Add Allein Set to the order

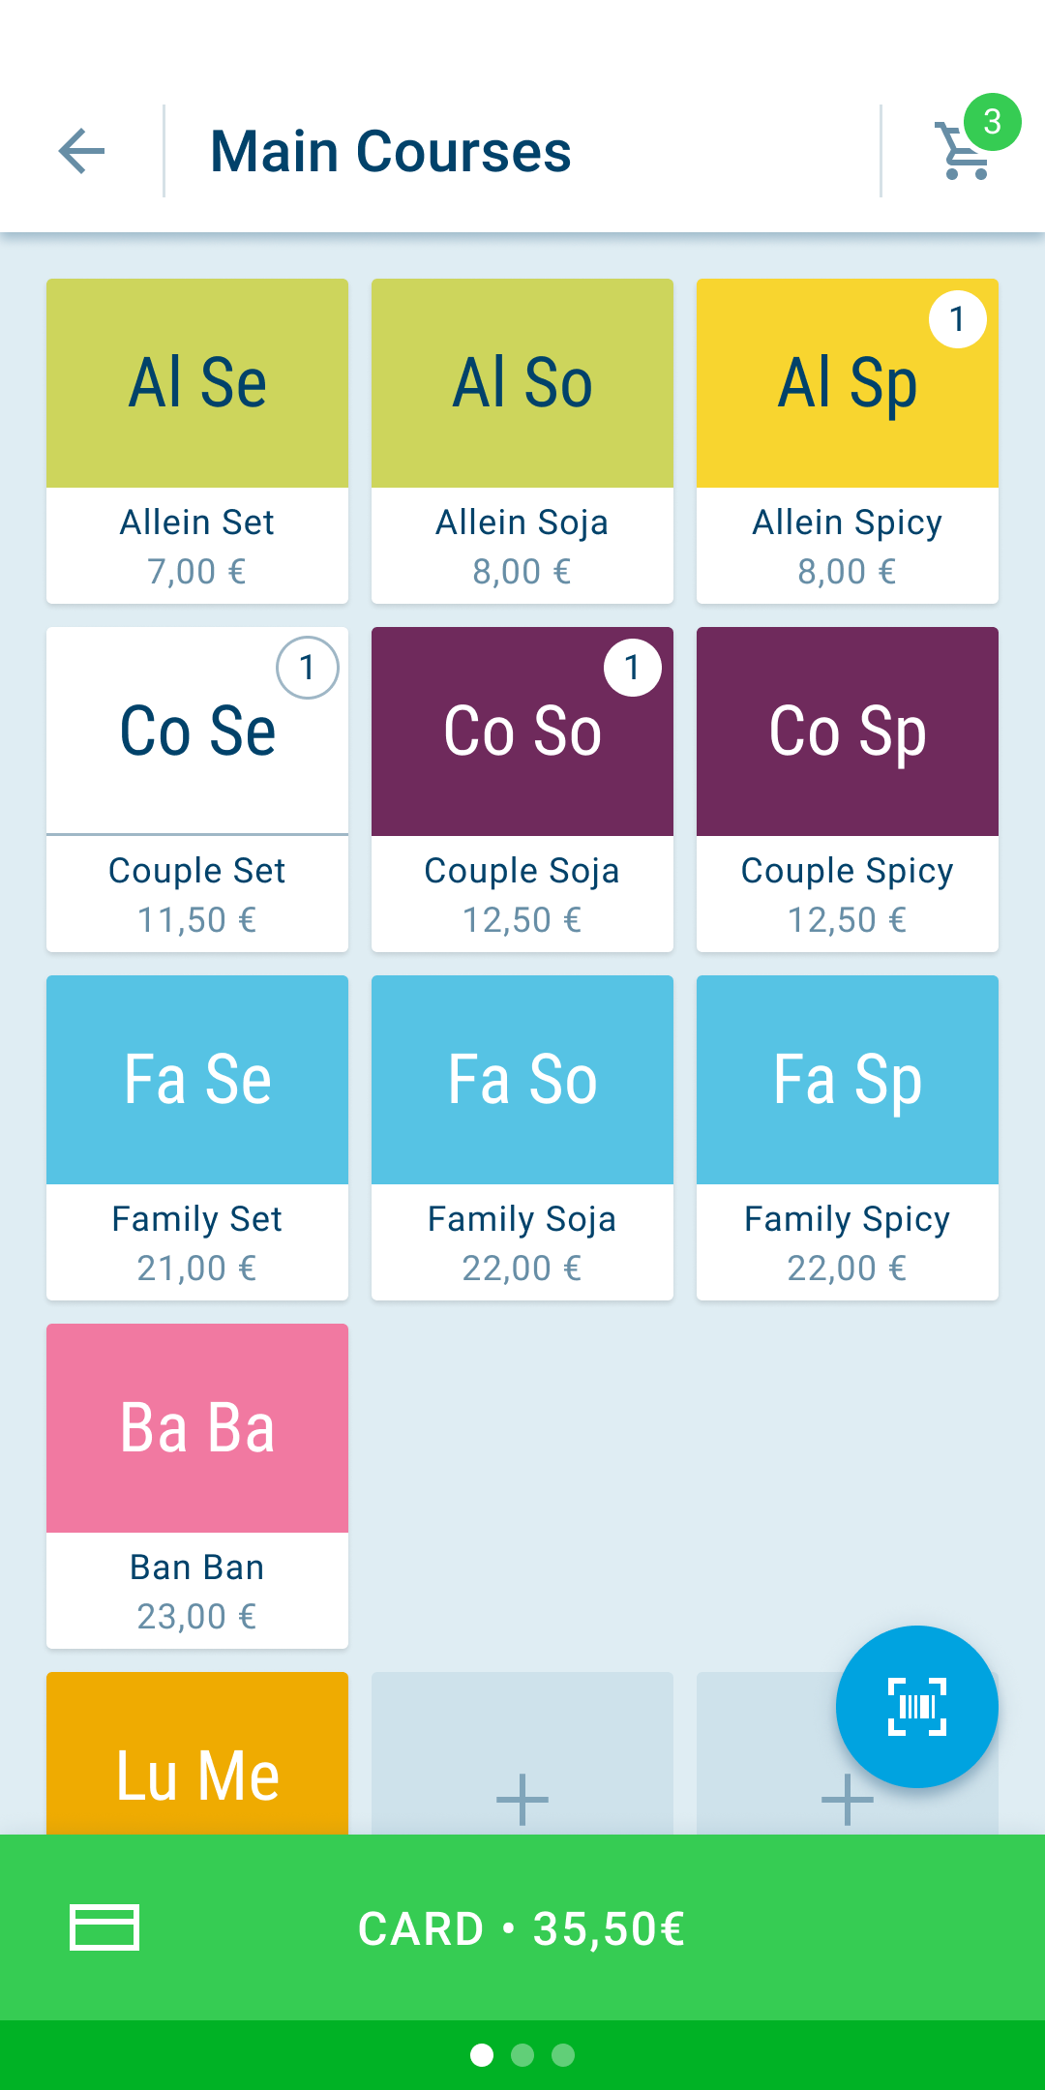[x=197, y=440]
